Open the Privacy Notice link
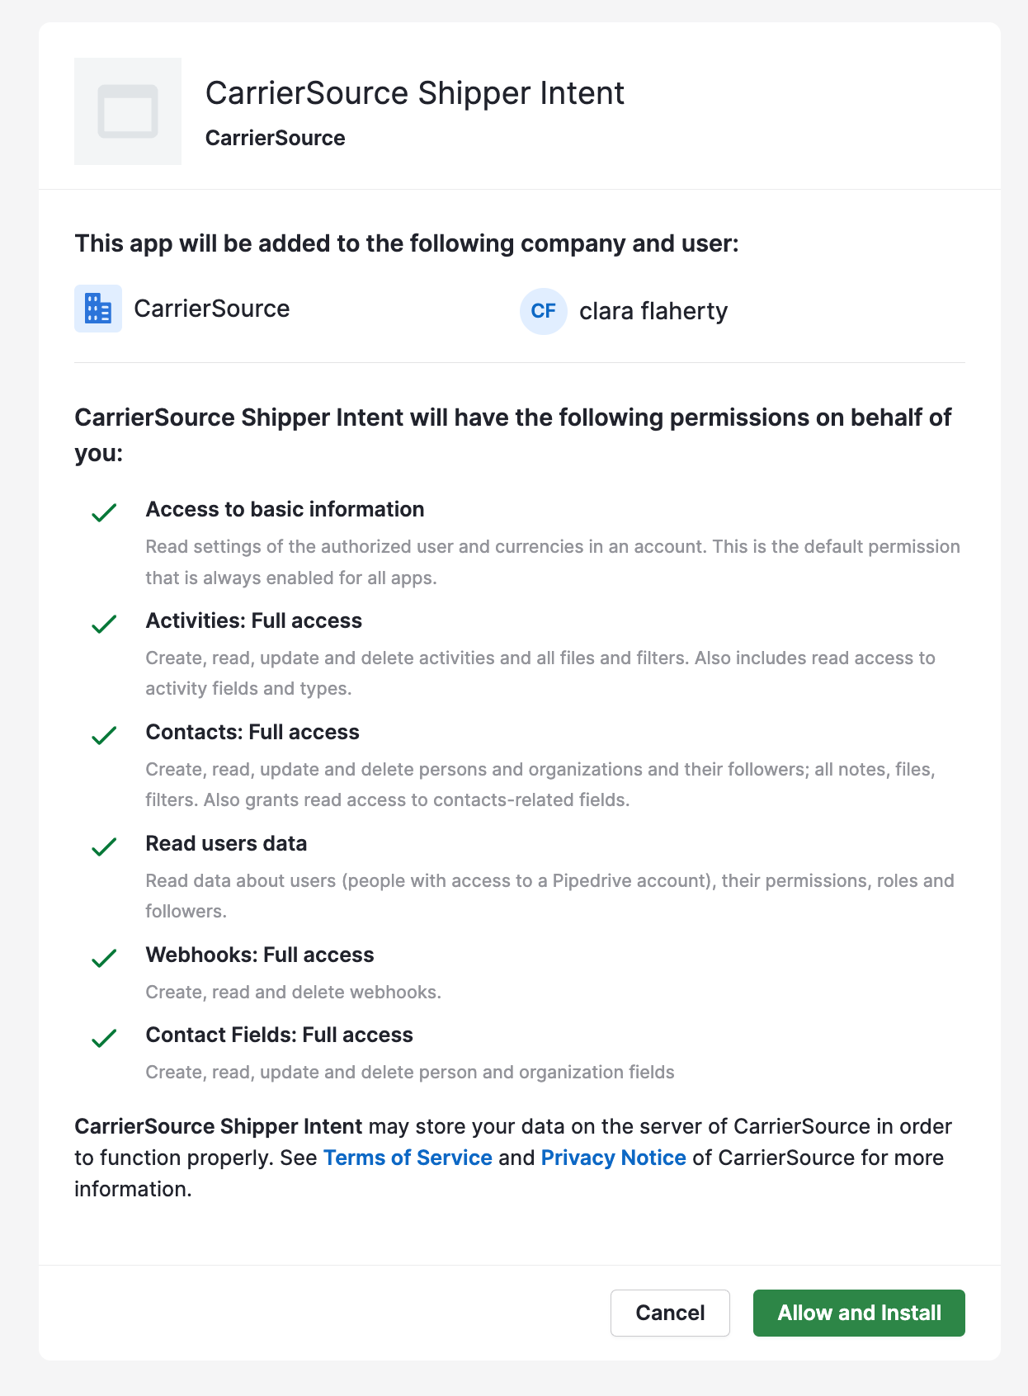This screenshot has height=1396, width=1028. point(613,1158)
